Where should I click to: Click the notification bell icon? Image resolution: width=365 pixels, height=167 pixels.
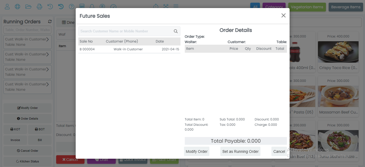click(x=92, y=7)
